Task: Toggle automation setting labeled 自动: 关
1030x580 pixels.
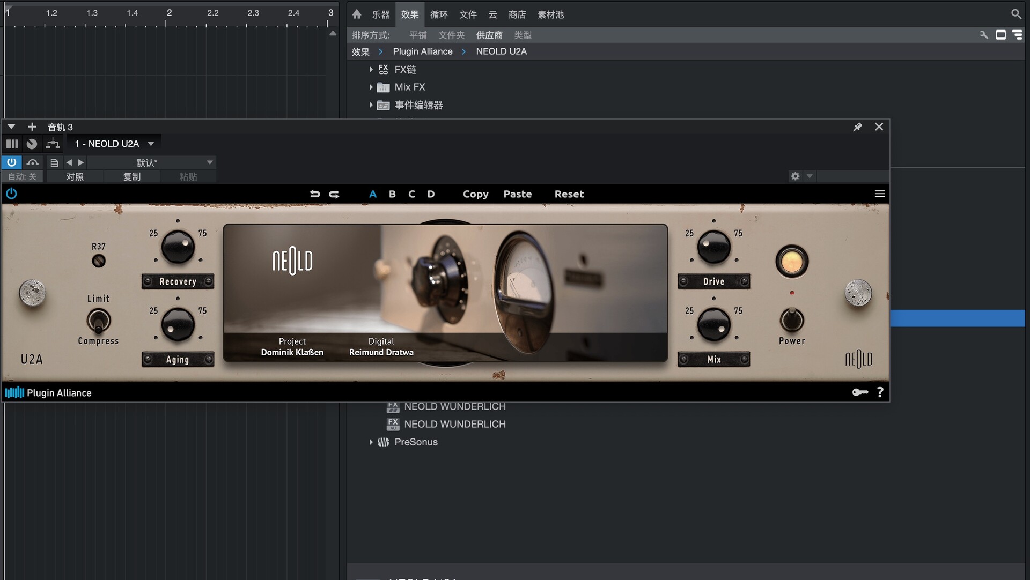Action: [x=22, y=176]
